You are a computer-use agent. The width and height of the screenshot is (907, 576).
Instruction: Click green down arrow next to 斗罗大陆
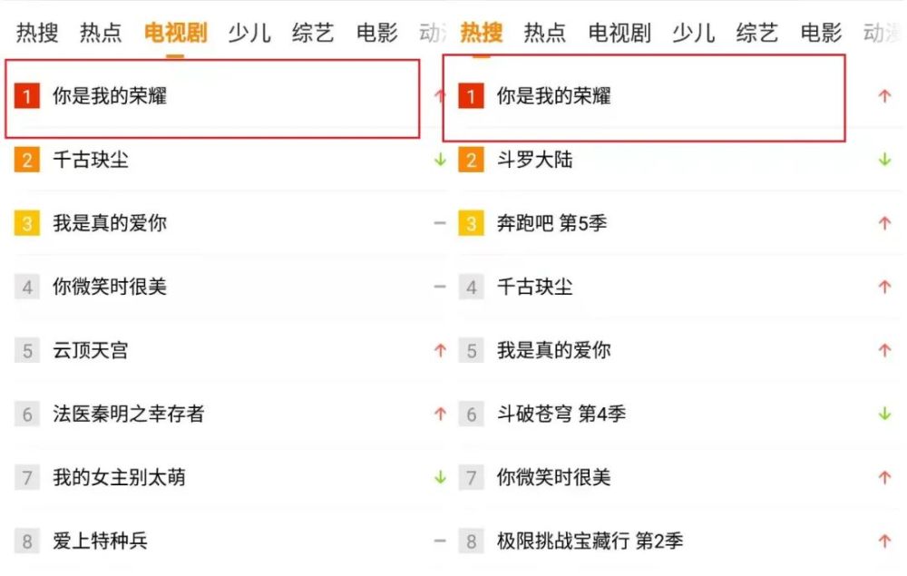884,159
